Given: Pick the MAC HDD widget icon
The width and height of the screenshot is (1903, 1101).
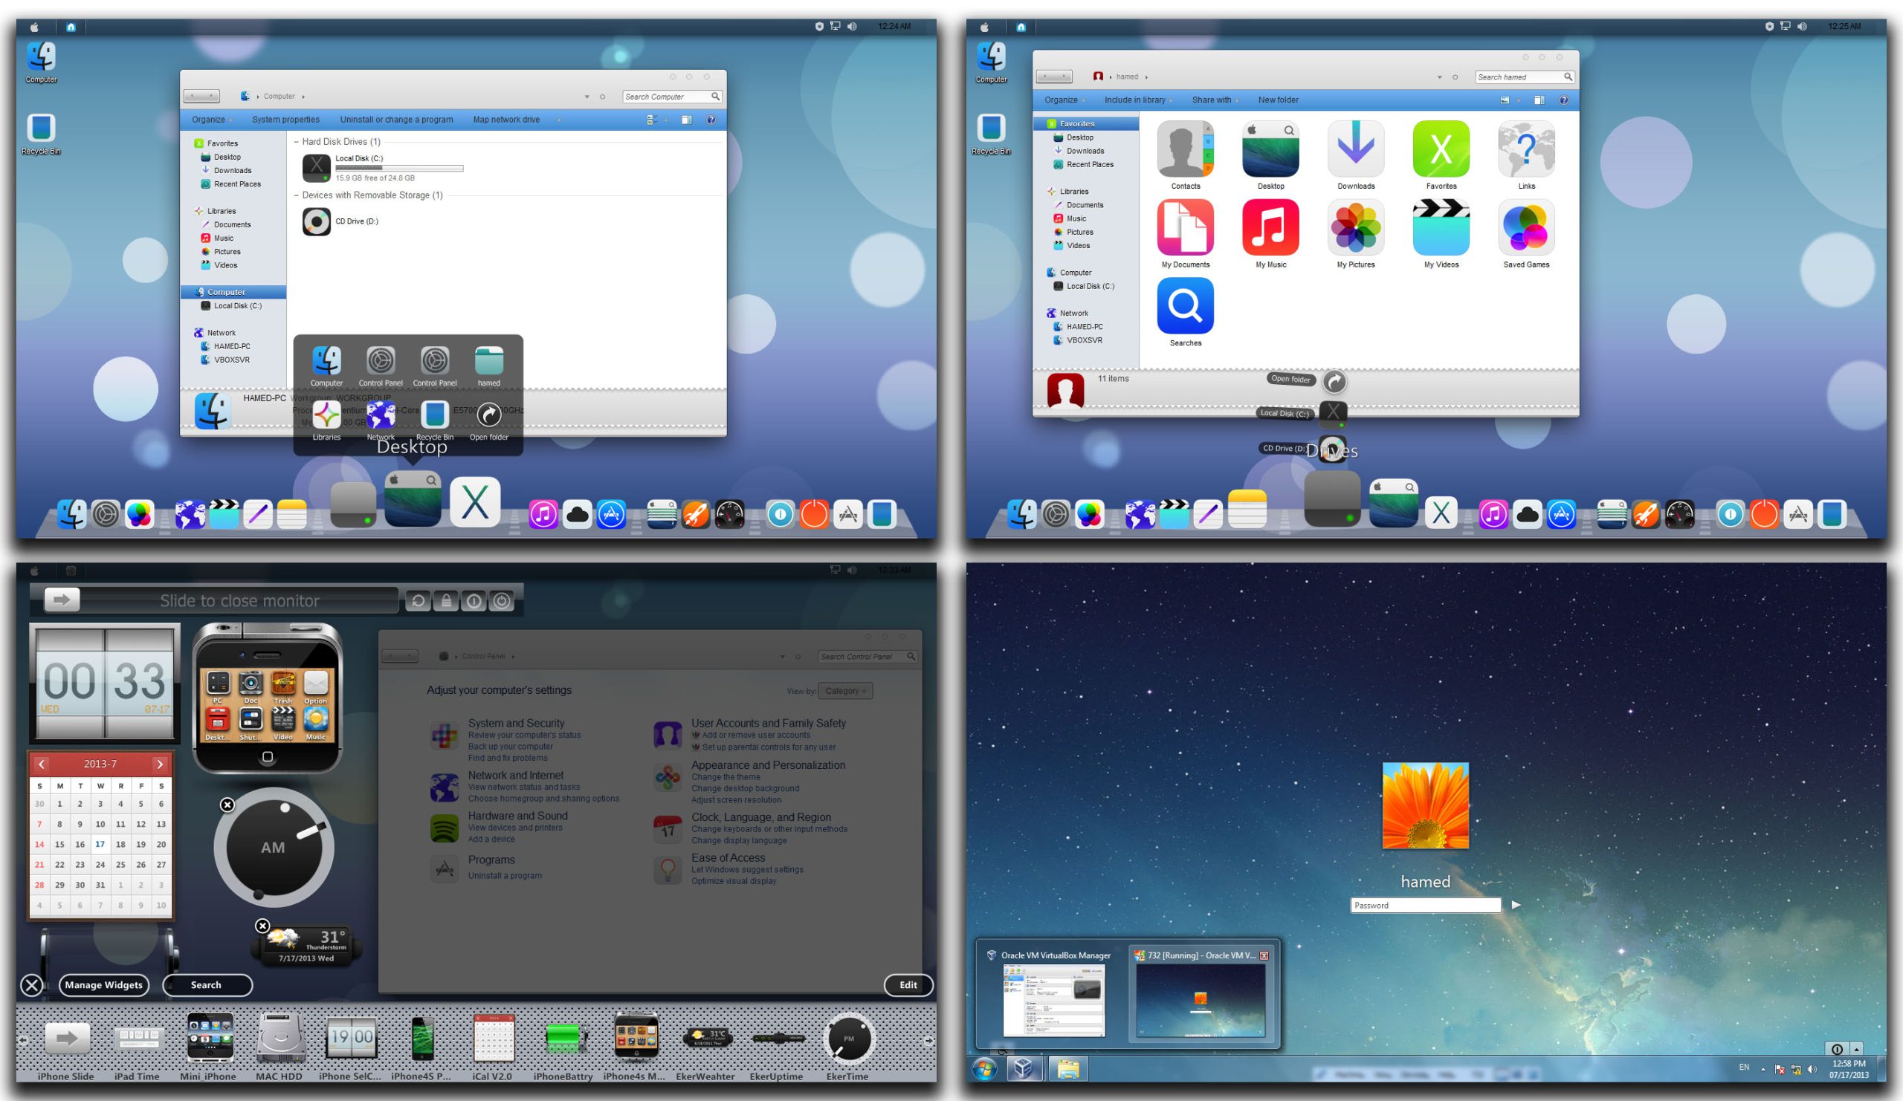Looking at the screenshot, I should (x=280, y=1039).
